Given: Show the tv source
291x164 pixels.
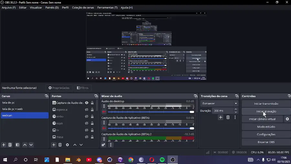Looking at the screenshot, I should [87, 130].
